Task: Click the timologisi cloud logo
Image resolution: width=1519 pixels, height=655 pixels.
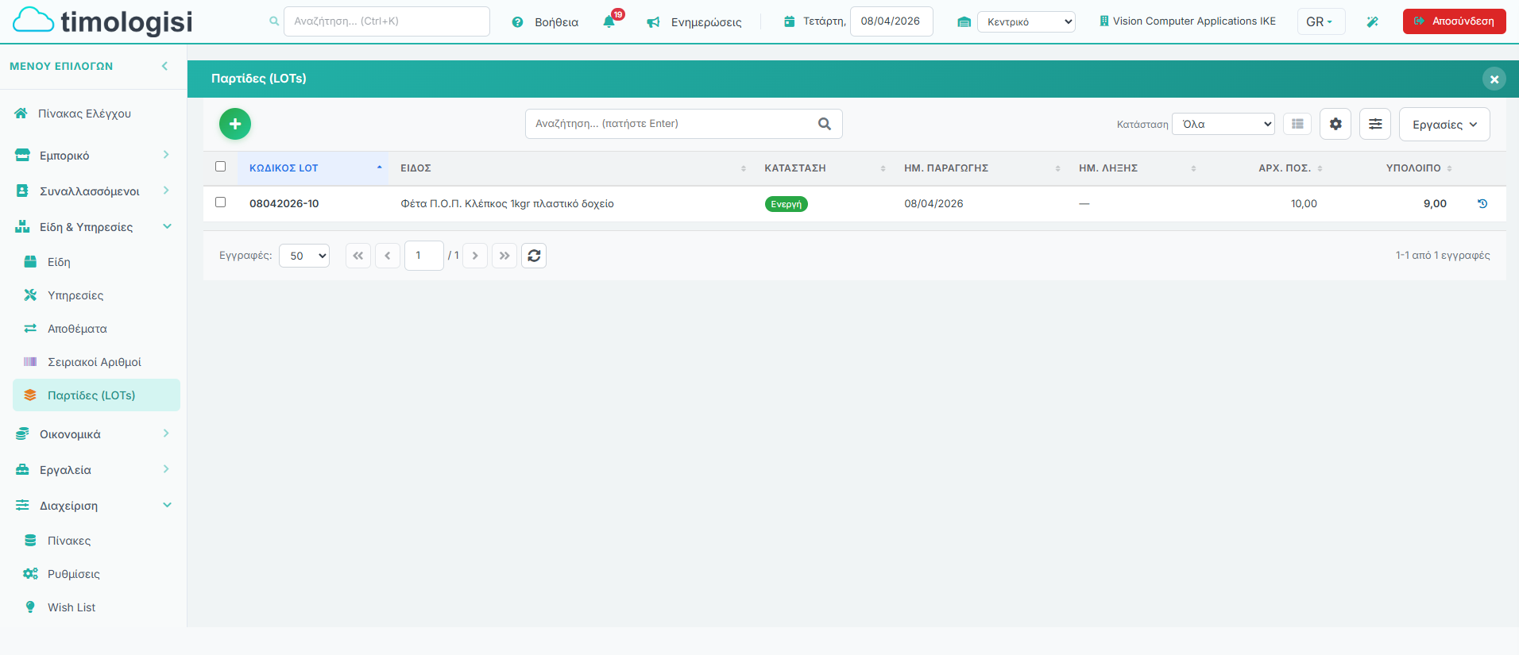Action: click(103, 21)
